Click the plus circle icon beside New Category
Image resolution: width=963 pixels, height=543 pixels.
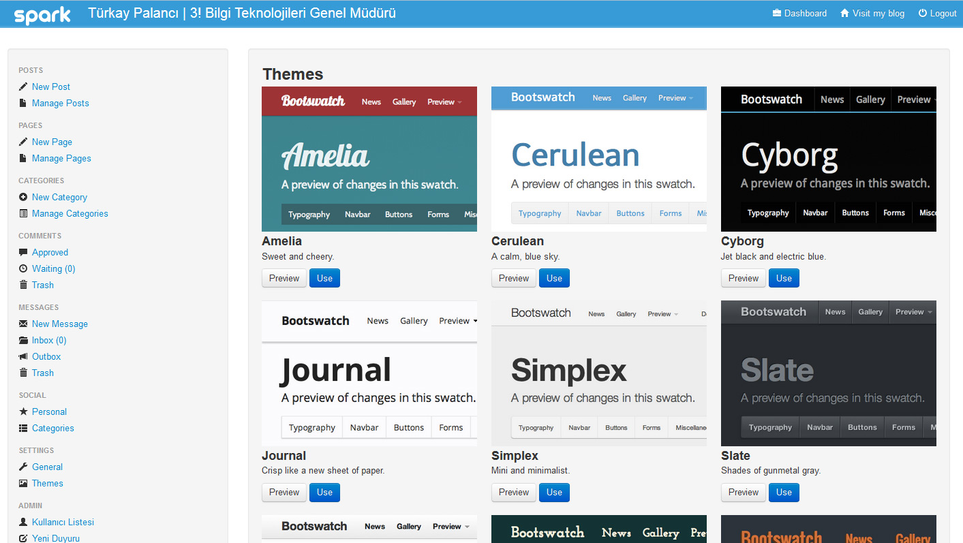coord(23,197)
